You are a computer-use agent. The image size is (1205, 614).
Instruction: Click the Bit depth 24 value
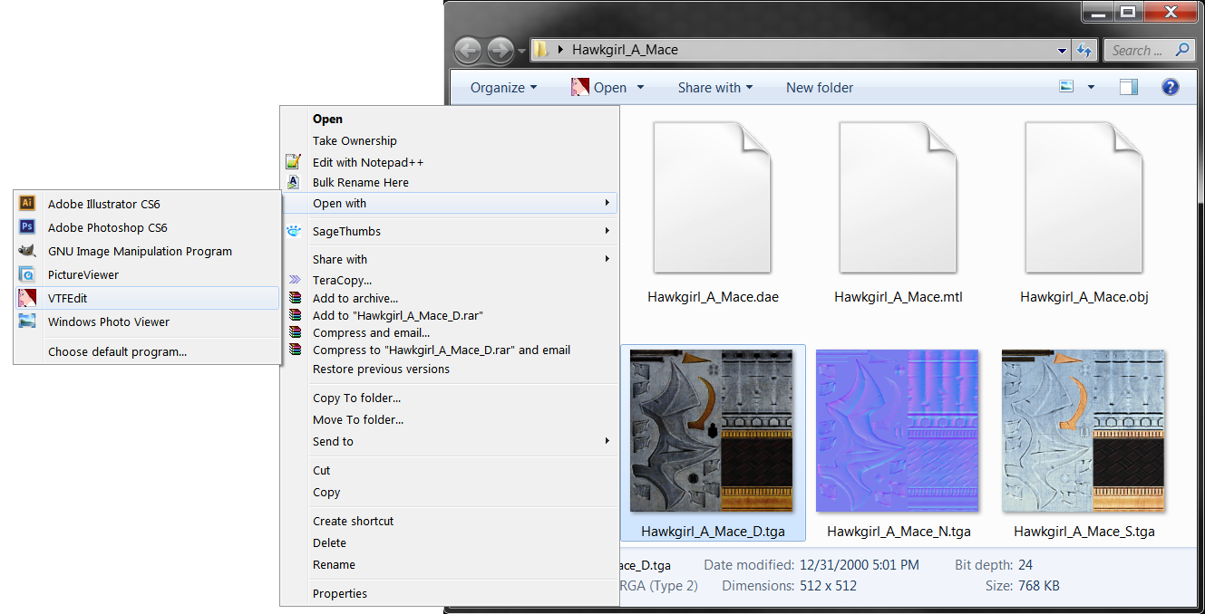pos(1025,564)
